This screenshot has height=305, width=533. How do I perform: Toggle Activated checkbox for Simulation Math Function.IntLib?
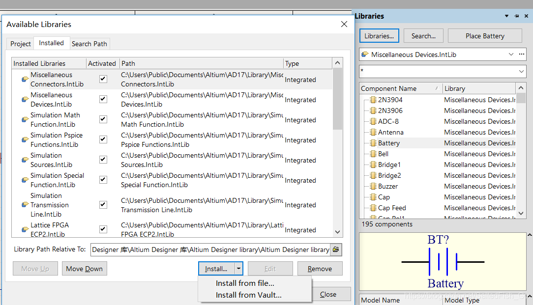103,119
